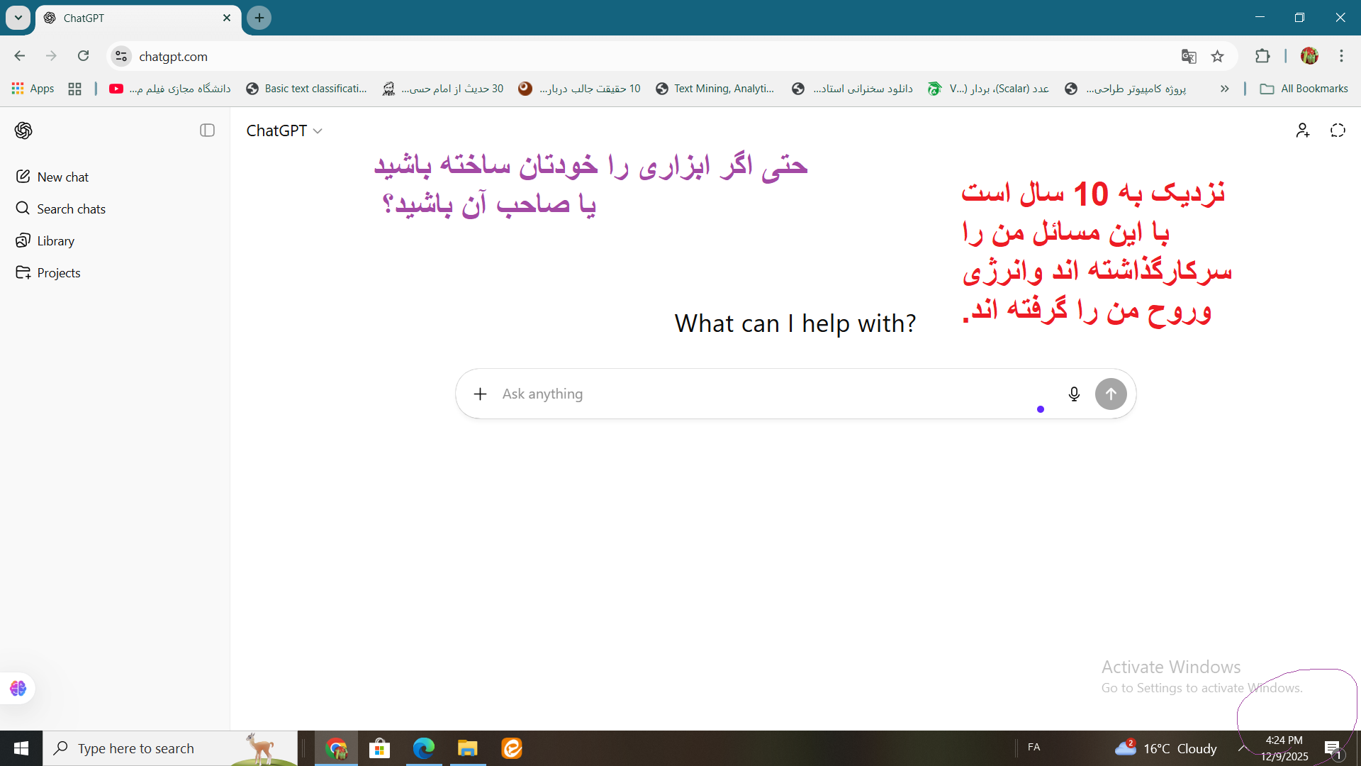
Task: Click the Google Translate icon in address bar
Action: 1189,57
